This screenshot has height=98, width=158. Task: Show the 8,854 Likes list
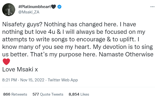point(79,94)
